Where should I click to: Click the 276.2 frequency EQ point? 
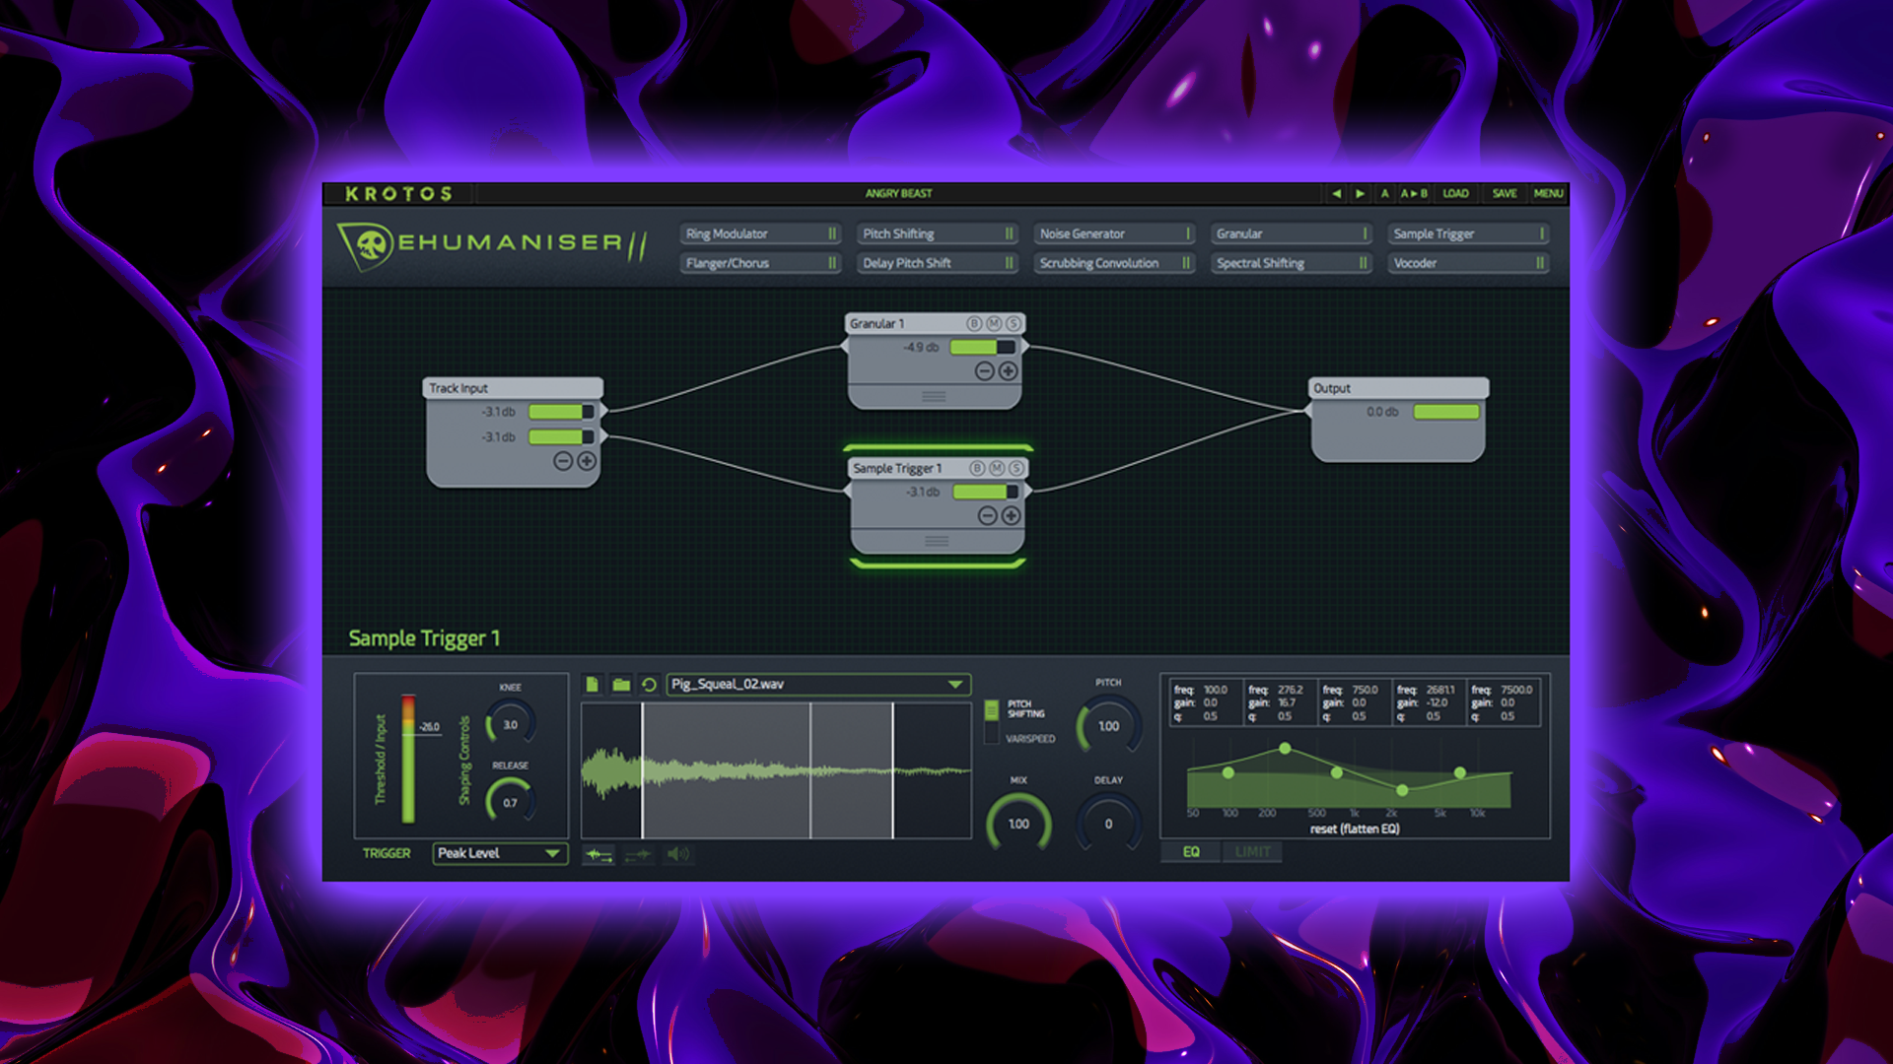tap(1285, 749)
